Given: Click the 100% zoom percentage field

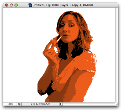Looking at the screenshot, I should (x=10, y=104).
